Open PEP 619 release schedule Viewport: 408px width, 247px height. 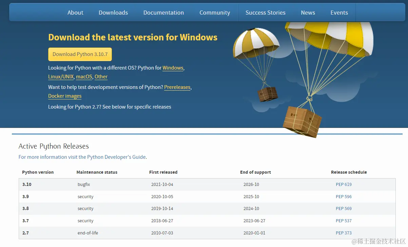tap(344, 185)
